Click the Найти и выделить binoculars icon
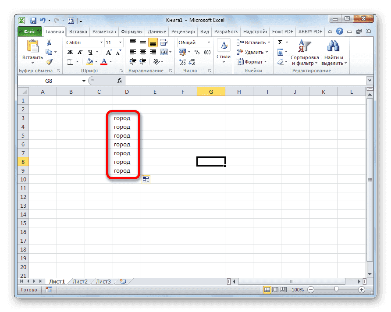 tap(333, 46)
